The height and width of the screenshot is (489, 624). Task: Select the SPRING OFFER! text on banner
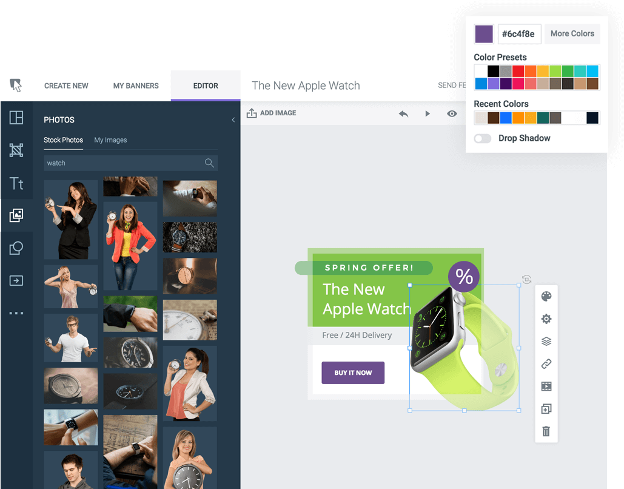click(x=369, y=268)
